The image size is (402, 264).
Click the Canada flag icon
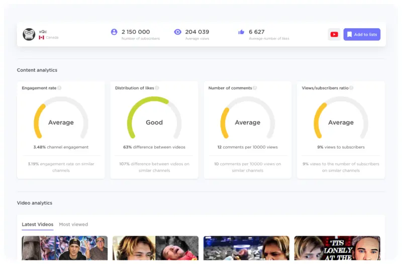tap(42, 38)
